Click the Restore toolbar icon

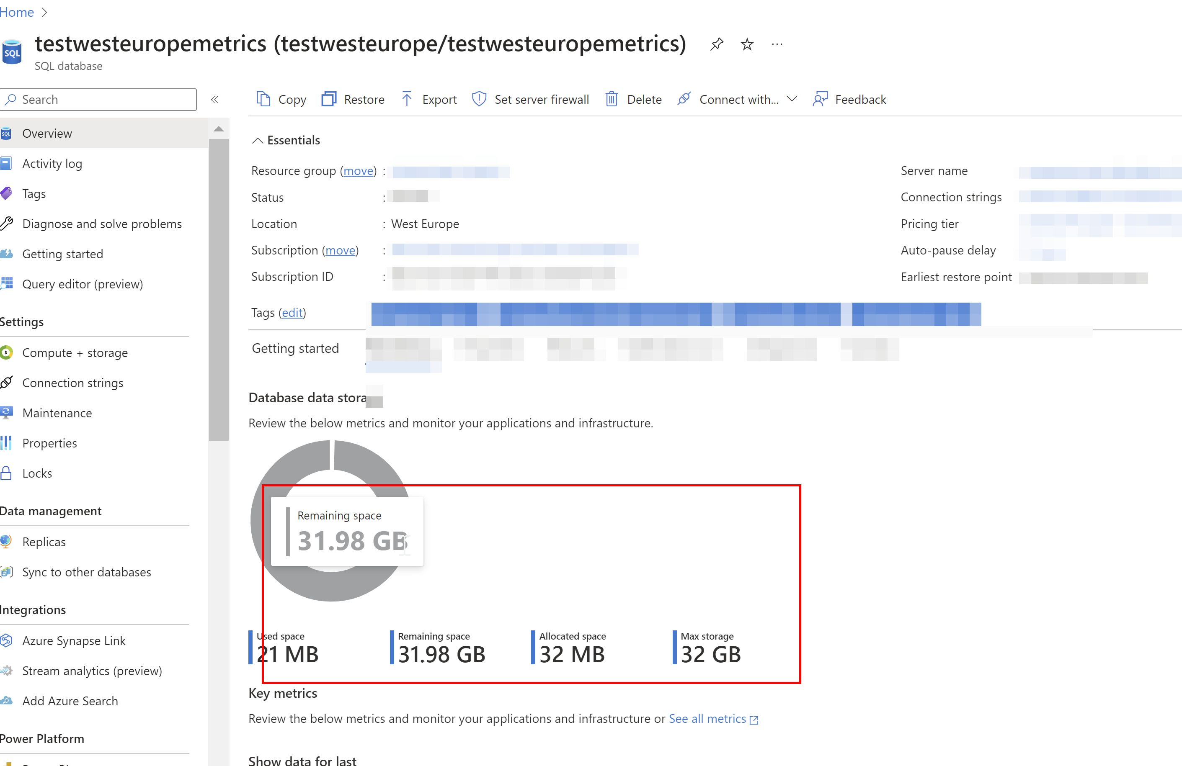point(329,99)
